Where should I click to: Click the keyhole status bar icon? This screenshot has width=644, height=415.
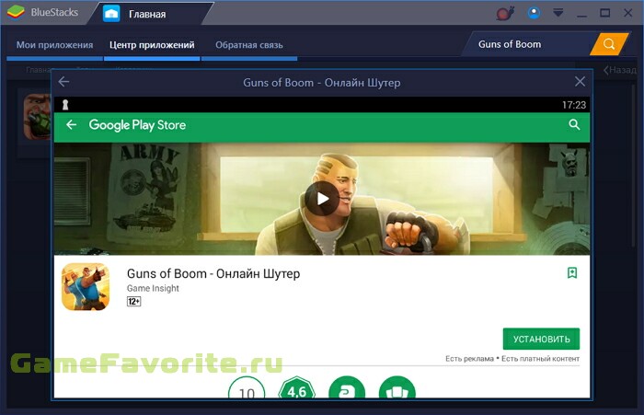[65, 105]
